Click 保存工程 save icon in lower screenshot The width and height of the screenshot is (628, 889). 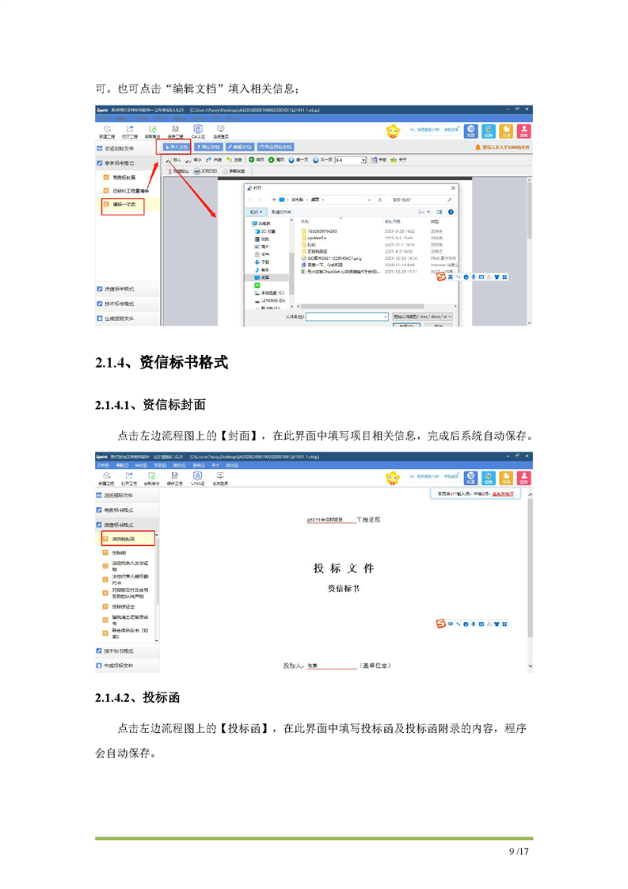[x=174, y=474]
